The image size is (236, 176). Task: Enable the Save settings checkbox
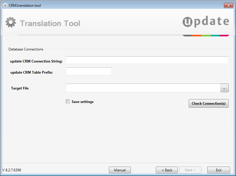click(x=68, y=101)
